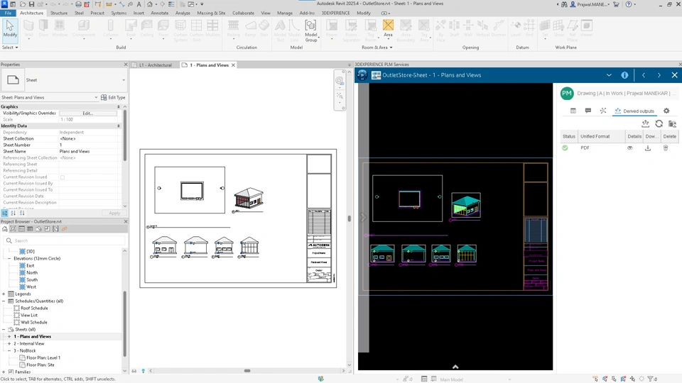Switch to L1 - Architectural view tab
The width and height of the screenshot is (682, 383).
(156, 65)
